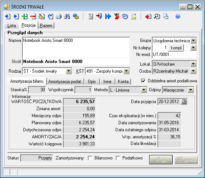Screen dimensions: 205x178
Task: Refresh data with blue arrow icon
Action: pos(50,17)
